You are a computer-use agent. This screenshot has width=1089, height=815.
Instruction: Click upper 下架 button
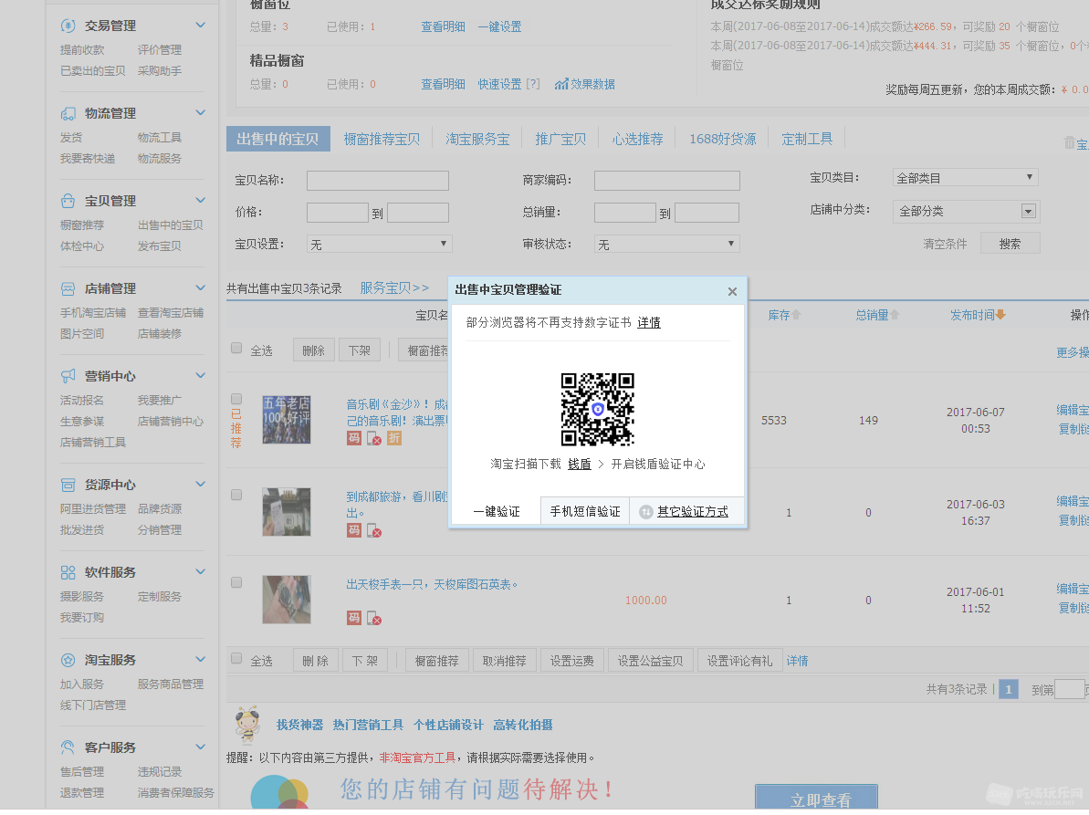click(359, 351)
